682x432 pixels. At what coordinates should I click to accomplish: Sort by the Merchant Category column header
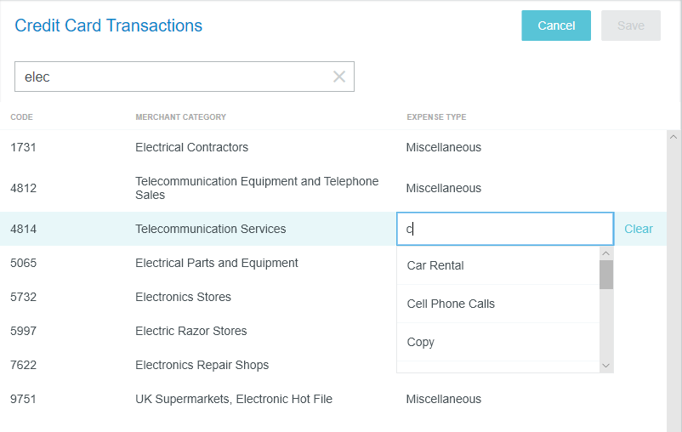pyautogui.click(x=180, y=117)
